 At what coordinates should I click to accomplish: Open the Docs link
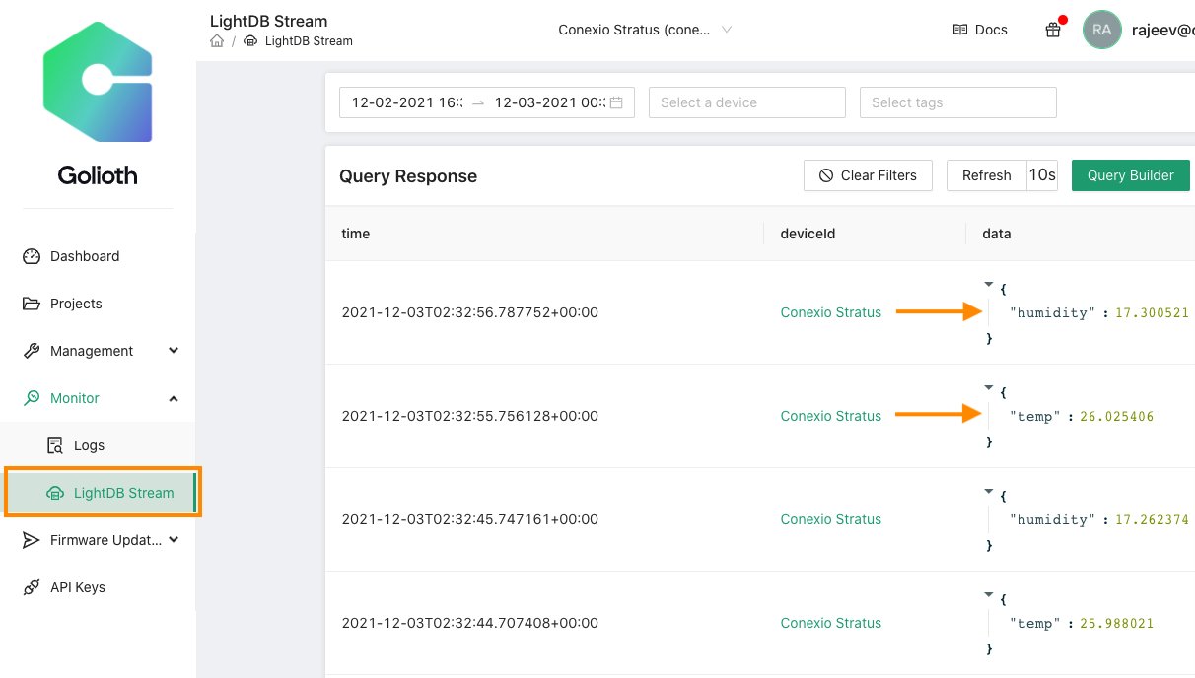[980, 30]
